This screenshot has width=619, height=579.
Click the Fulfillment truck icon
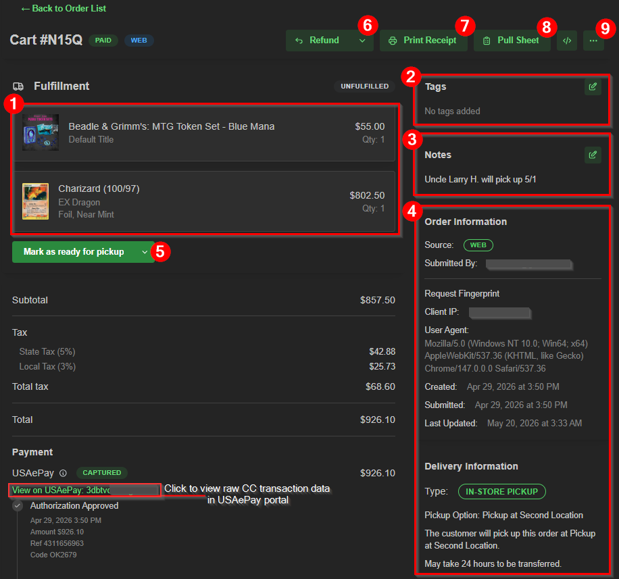pyautogui.click(x=18, y=86)
